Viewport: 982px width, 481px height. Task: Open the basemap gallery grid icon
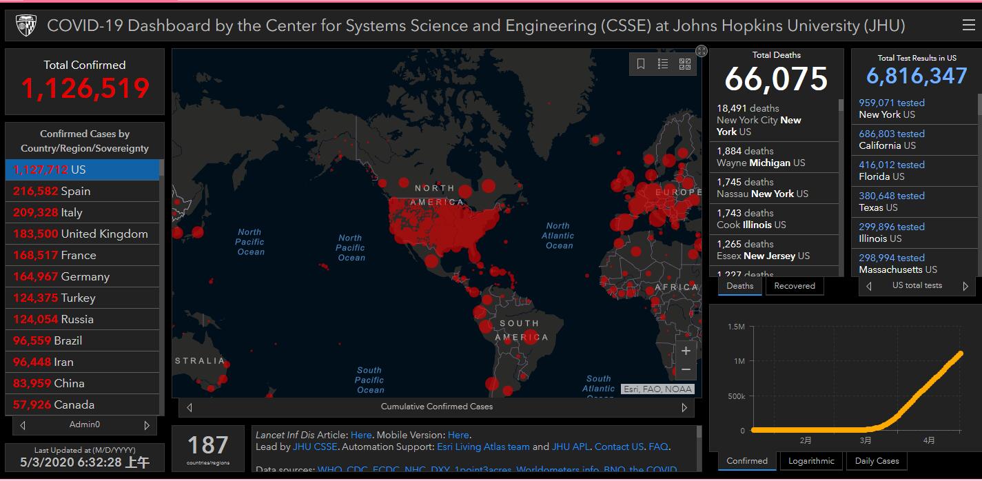click(x=685, y=64)
